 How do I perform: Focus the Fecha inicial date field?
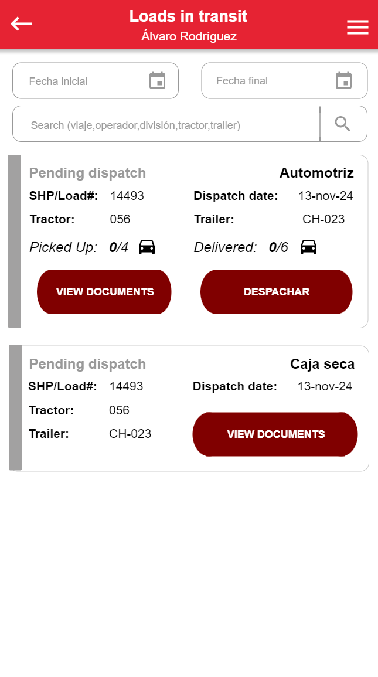tap(82, 81)
